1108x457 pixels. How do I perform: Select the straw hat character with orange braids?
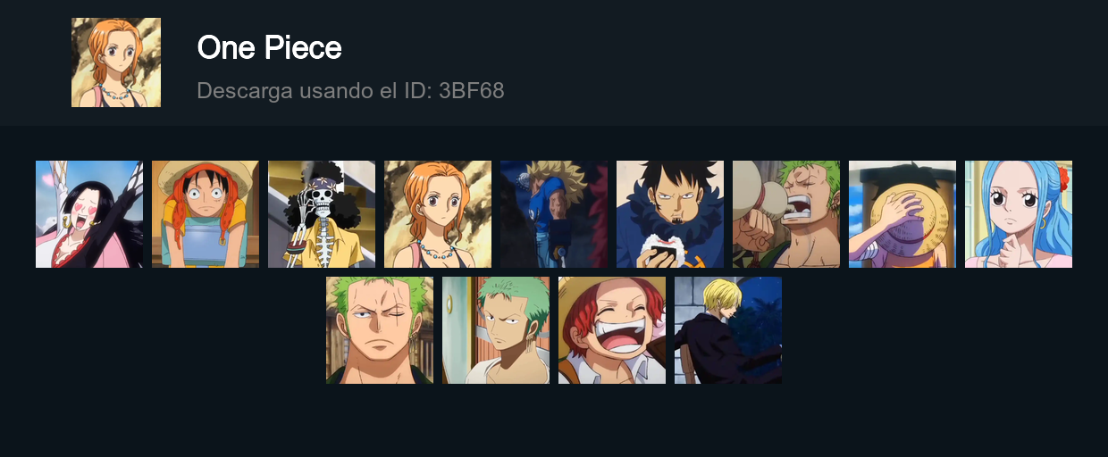[x=206, y=214]
